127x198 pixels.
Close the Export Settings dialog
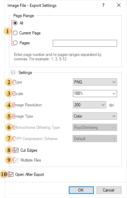(x=119, y=5)
